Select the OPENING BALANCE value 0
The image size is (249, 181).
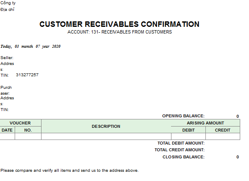tap(238, 116)
